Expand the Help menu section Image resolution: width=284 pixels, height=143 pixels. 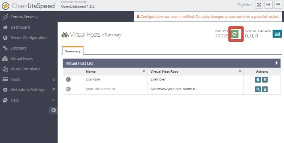click(54, 100)
